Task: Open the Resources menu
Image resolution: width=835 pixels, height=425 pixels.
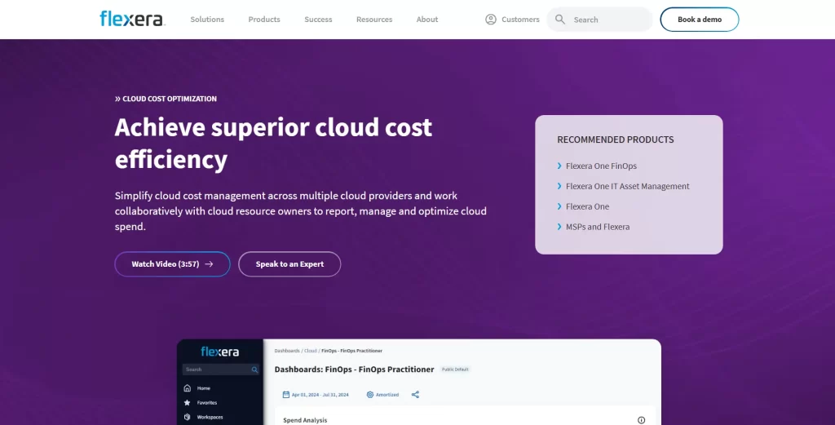Action: (374, 20)
